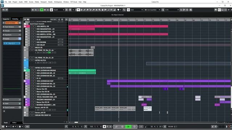Select the Mute X tool
The height and width of the screenshot is (130, 232).
(96, 10)
